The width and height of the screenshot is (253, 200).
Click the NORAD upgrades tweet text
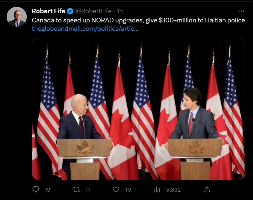[x=138, y=20]
